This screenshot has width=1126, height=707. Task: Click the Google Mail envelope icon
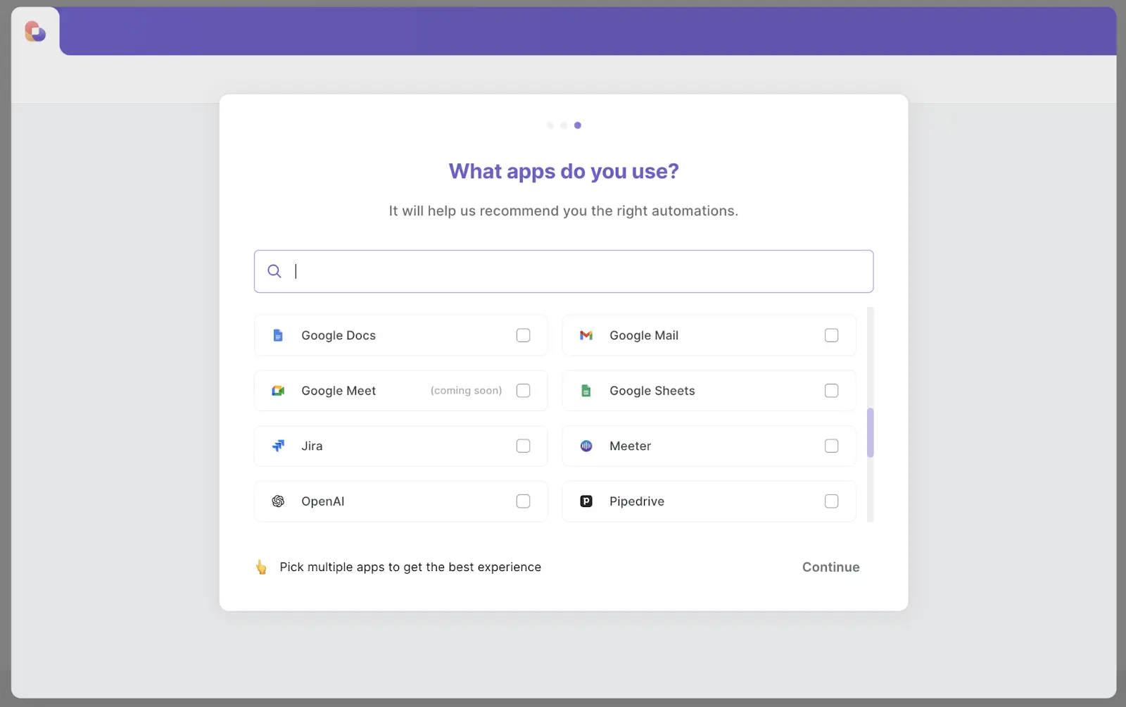[x=586, y=335]
